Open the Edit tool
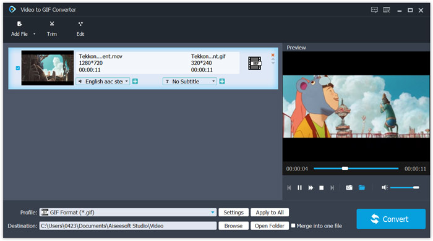This screenshot has width=433, height=241. click(x=80, y=28)
